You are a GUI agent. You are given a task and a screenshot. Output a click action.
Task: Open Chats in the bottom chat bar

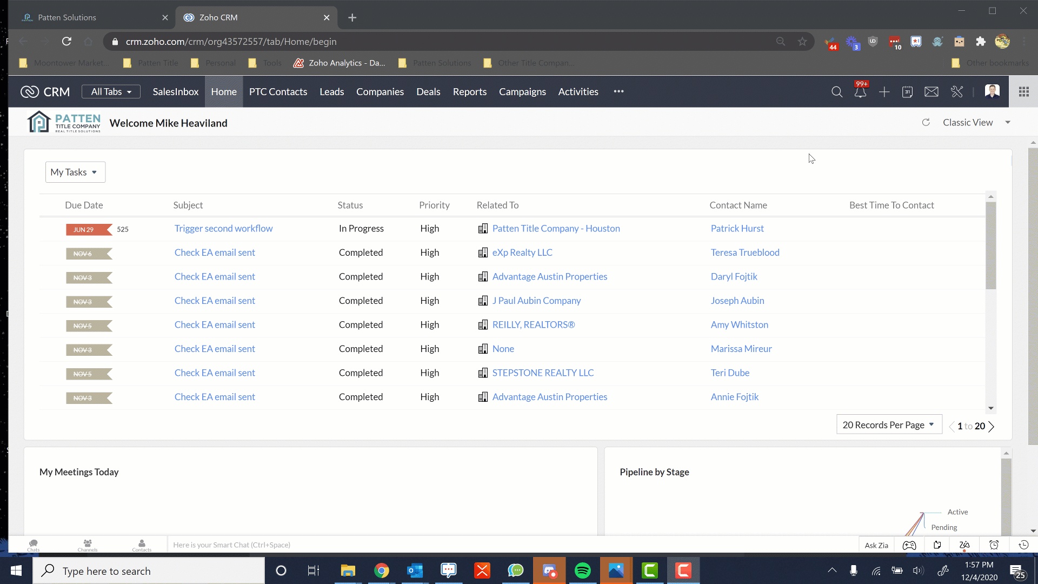(33, 545)
